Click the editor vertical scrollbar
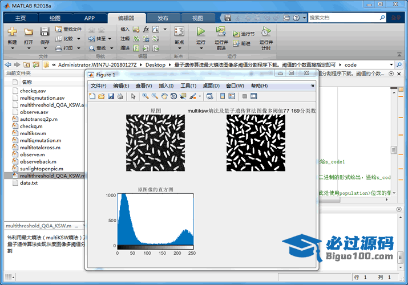408x285 pixels. (394, 150)
